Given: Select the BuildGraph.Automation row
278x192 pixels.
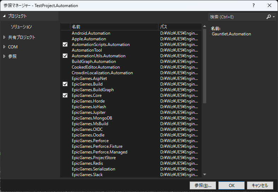Looking at the screenshot, I should click(x=131, y=62).
